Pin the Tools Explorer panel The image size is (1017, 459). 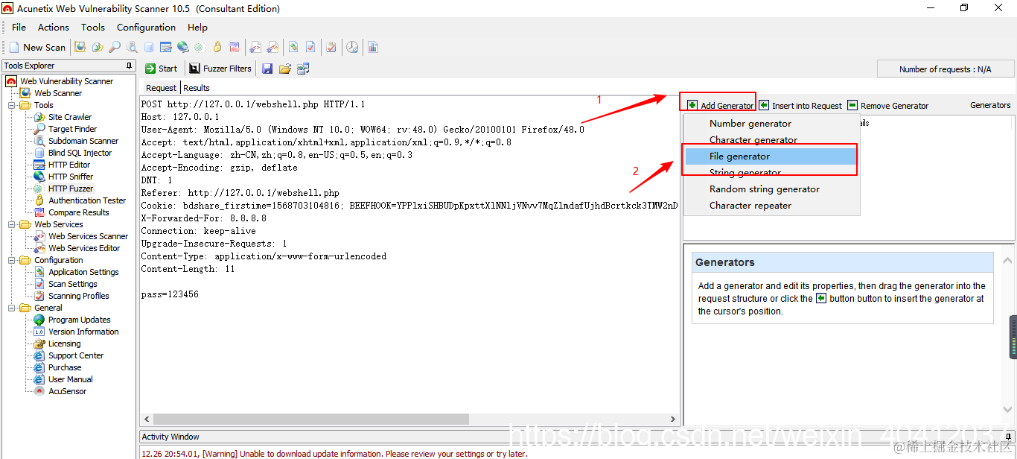pyautogui.click(x=130, y=66)
